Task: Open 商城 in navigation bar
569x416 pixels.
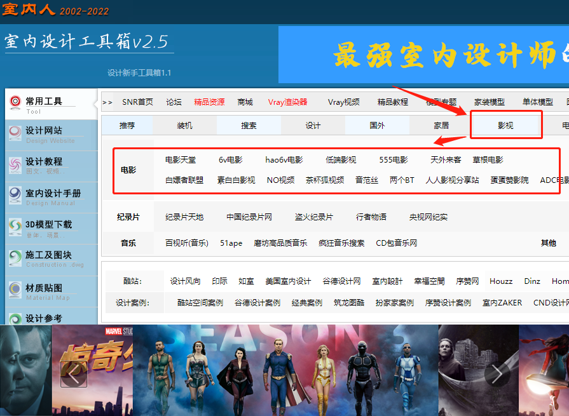Action: (245, 102)
